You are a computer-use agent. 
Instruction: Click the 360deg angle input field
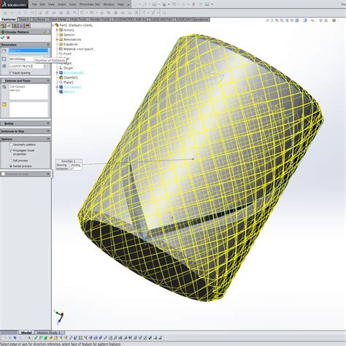point(21,59)
